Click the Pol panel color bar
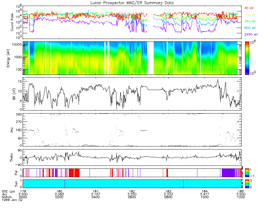 pos(247,173)
